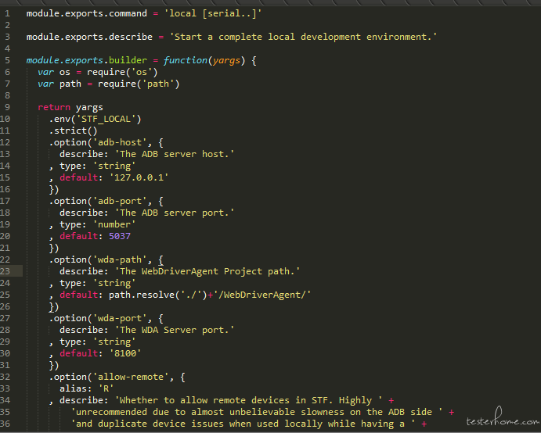541x433 pixels.
Task: Place cursor on 'module.exports.builder'
Action: coord(87,61)
